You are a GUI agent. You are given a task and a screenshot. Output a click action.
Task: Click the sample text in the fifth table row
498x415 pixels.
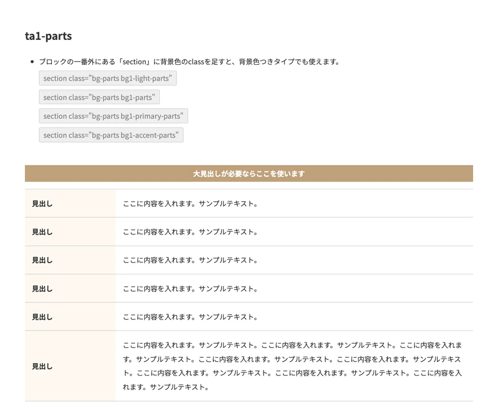pyautogui.click(x=190, y=317)
